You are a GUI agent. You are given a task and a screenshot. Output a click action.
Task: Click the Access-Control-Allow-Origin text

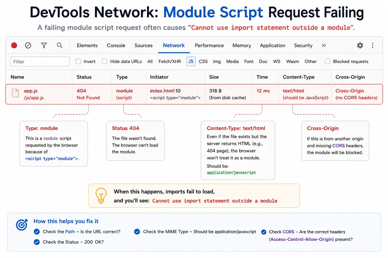(x=301, y=239)
